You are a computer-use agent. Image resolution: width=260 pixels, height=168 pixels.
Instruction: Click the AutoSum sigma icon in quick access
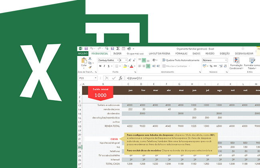(x=118, y=48)
